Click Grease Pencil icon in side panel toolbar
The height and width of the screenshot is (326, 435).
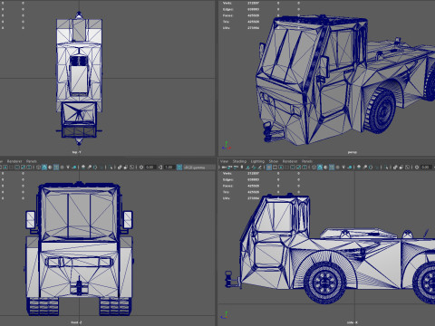(259, 168)
